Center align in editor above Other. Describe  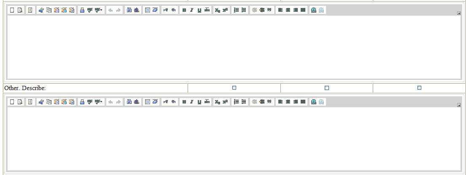(288, 10)
